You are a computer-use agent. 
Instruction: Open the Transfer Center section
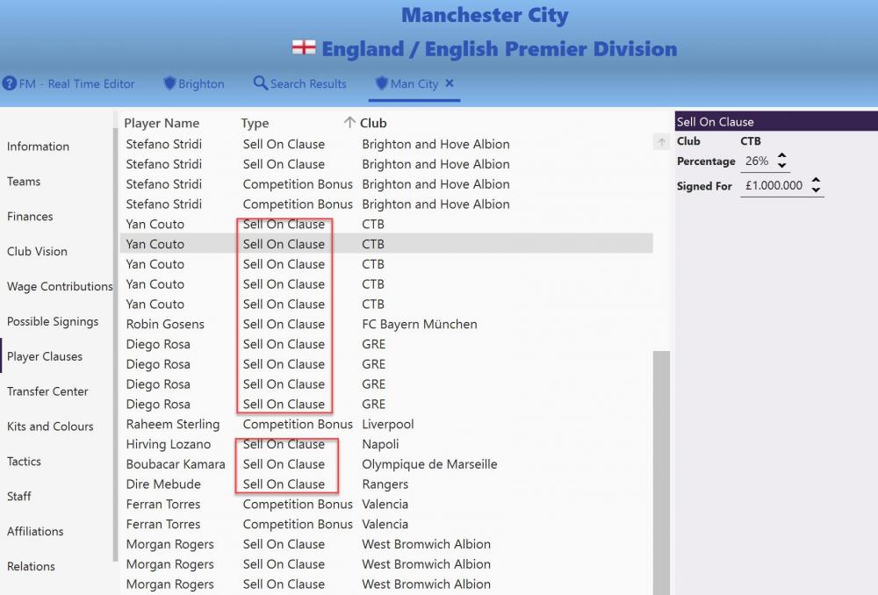(x=47, y=391)
